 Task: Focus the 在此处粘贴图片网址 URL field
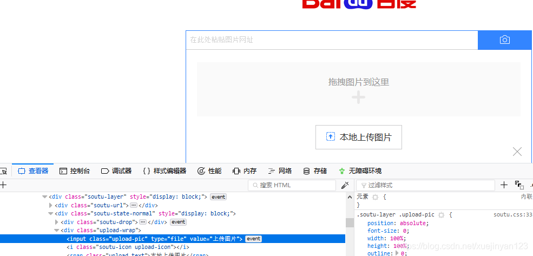click(x=332, y=40)
